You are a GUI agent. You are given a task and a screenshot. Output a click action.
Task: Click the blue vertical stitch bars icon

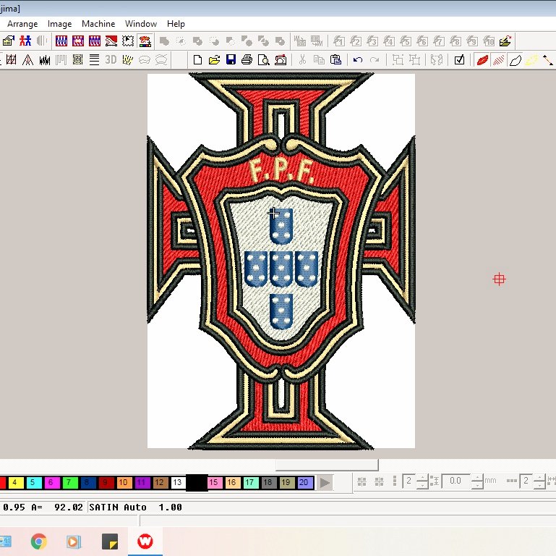pyautogui.click(x=95, y=41)
